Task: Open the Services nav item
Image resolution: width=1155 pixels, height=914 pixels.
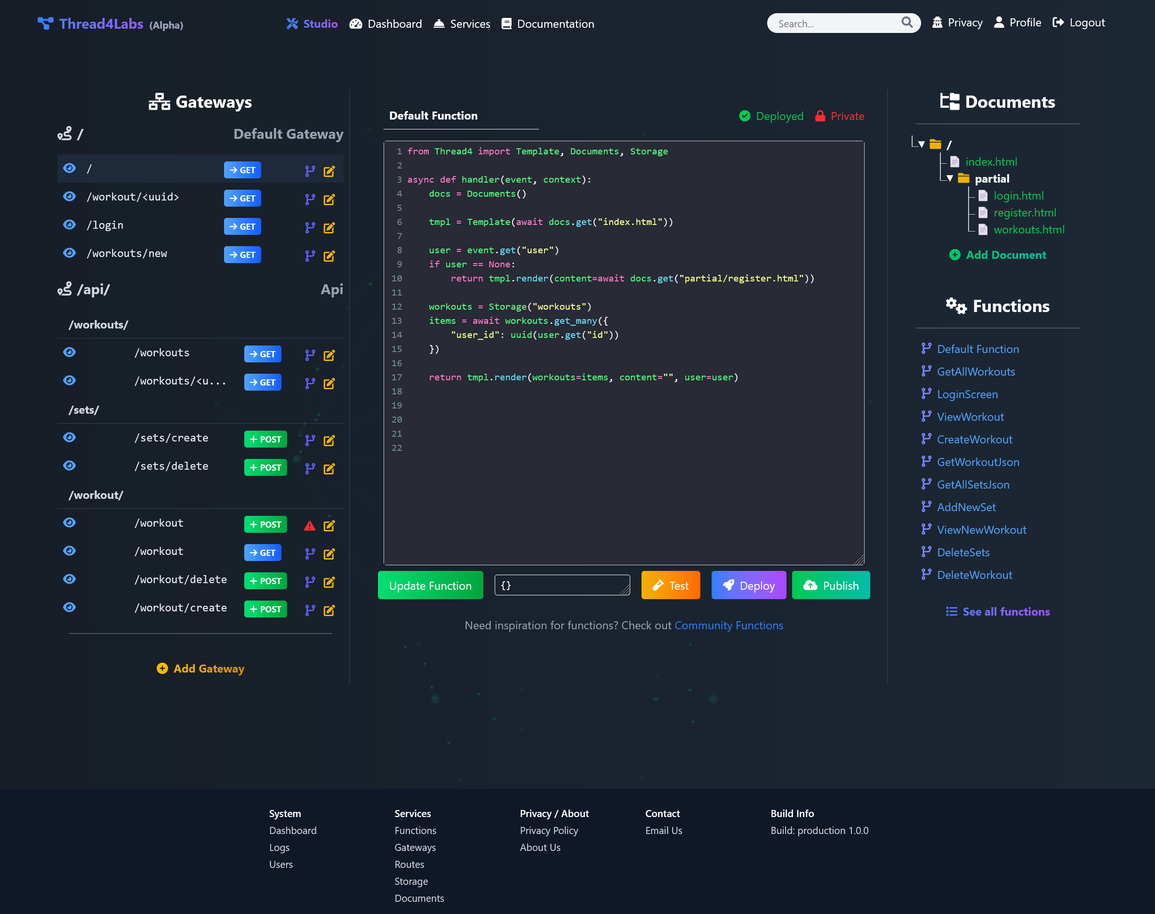Action: pyautogui.click(x=462, y=24)
